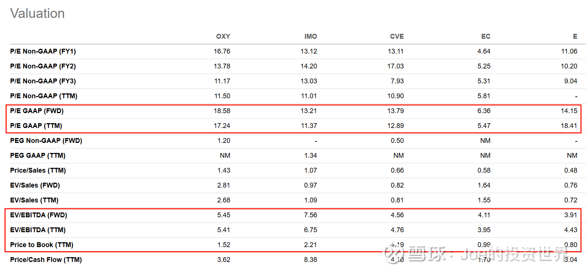Click OXY FY3 P/E value 11.17
The width and height of the screenshot is (586, 272).
point(222,81)
